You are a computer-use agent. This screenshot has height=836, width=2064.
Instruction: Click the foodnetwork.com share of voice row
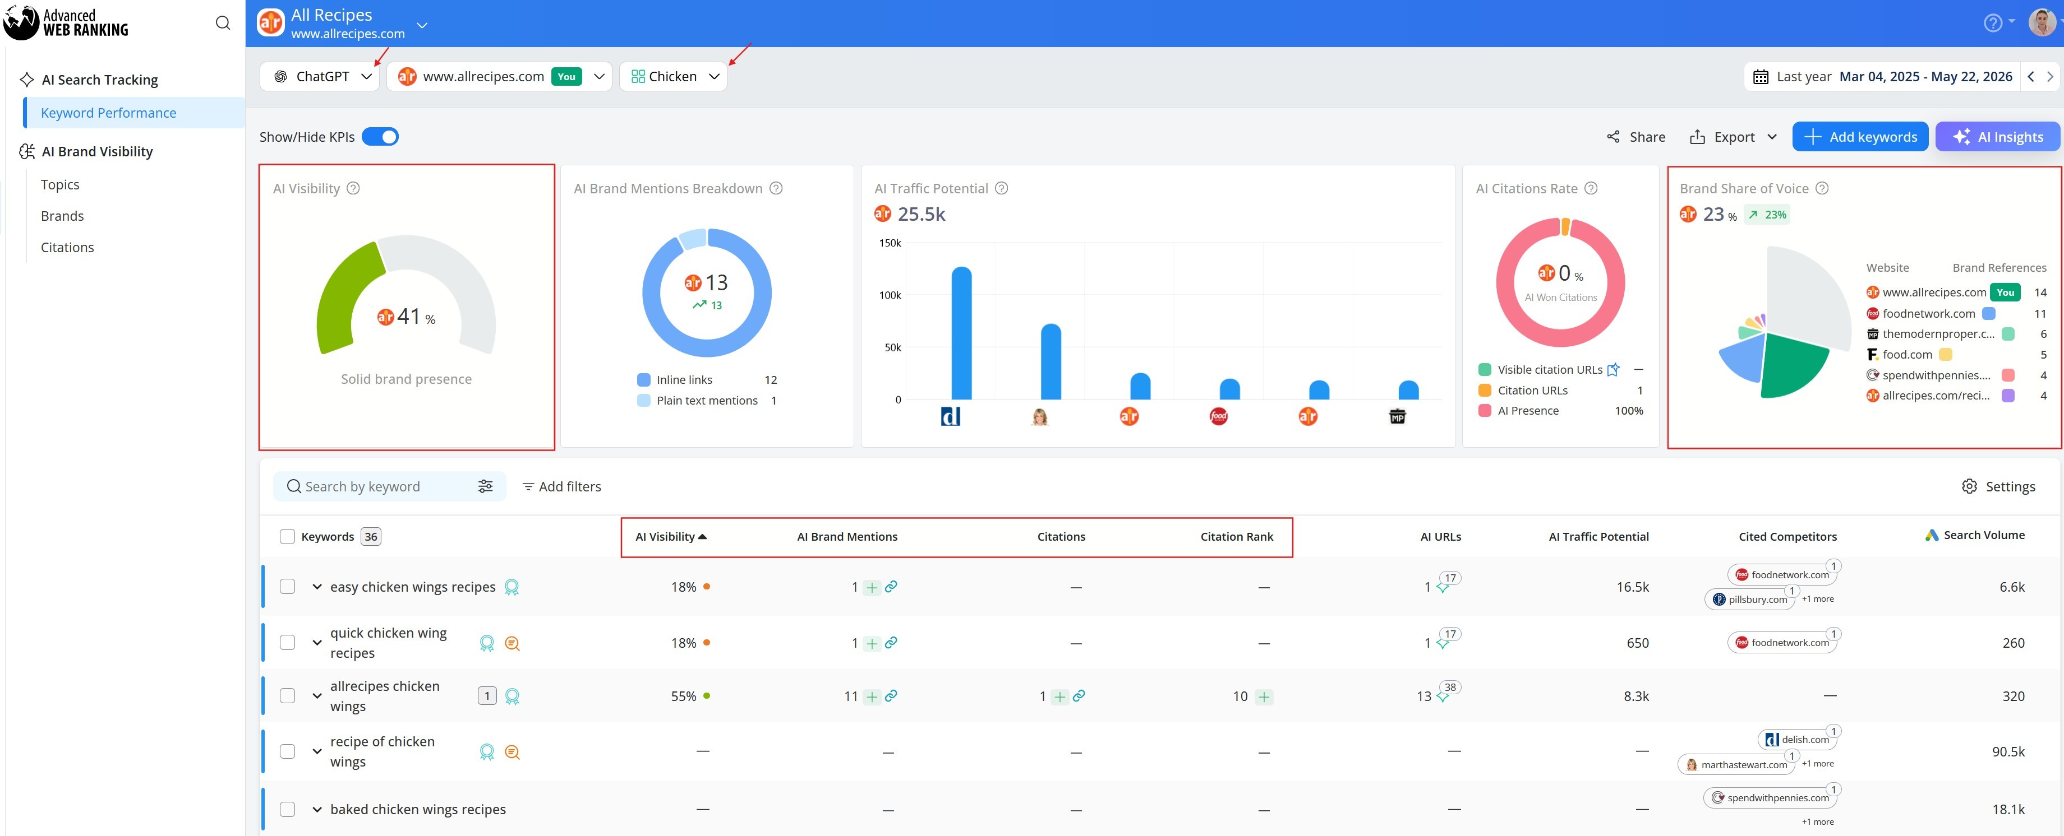pos(1956,314)
